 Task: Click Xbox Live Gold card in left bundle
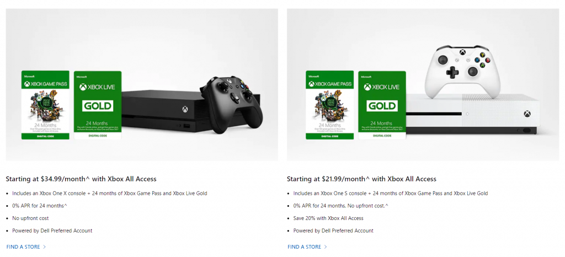click(97, 105)
